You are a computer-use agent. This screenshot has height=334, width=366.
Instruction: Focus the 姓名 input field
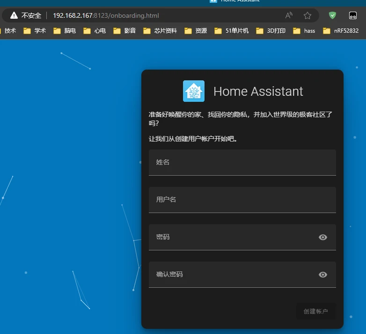click(x=242, y=163)
